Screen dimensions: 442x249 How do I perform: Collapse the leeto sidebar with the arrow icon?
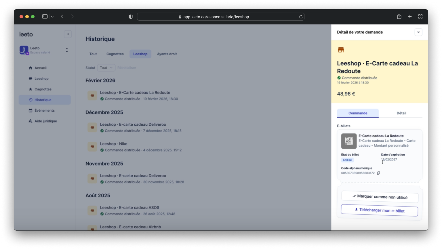(x=68, y=34)
